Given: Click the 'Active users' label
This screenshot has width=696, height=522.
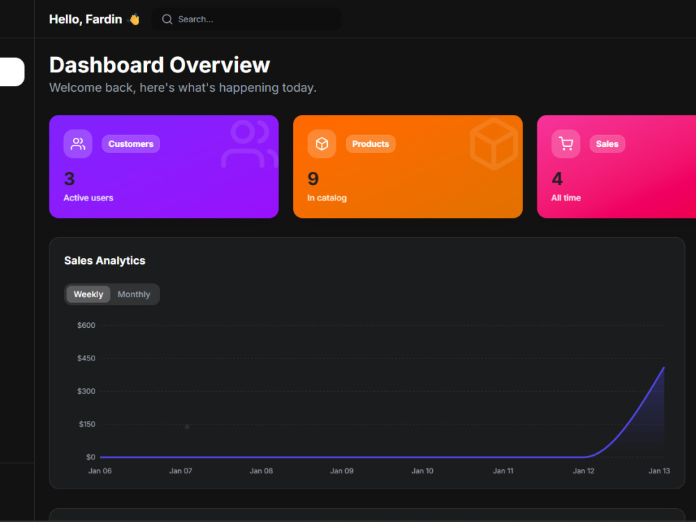Looking at the screenshot, I should pos(88,198).
